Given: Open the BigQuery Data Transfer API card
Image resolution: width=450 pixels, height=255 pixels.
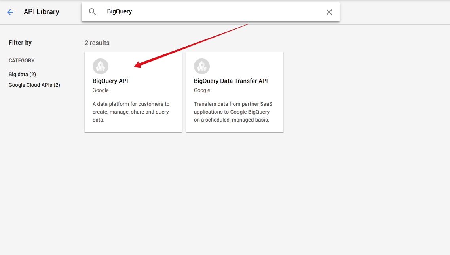Looking at the screenshot, I should [235, 92].
